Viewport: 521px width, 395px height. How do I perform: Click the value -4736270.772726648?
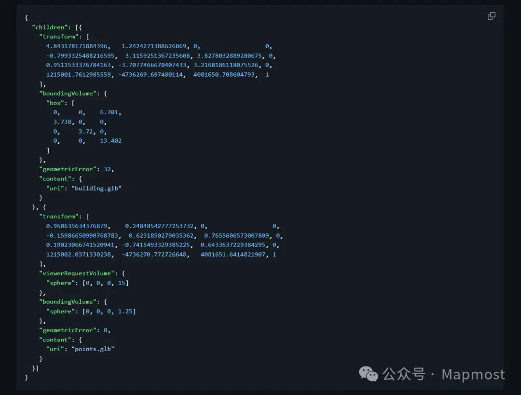tap(154, 255)
